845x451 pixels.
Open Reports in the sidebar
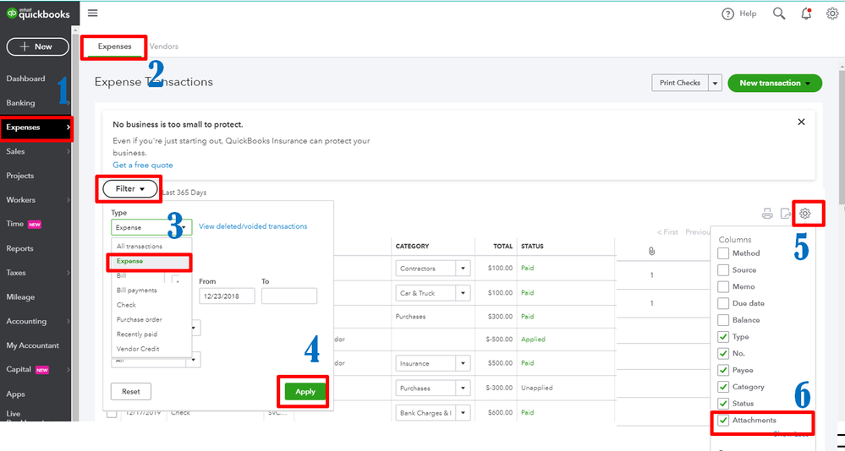20,248
